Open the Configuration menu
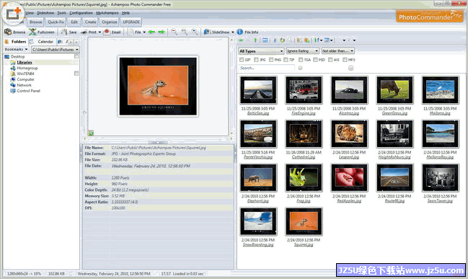The image size is (468, 279). pyautogui.click(x=81, y=13)
